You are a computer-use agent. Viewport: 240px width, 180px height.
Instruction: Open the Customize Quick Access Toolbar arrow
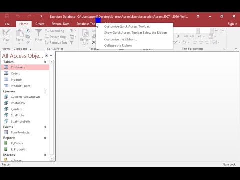click(41, 16)
